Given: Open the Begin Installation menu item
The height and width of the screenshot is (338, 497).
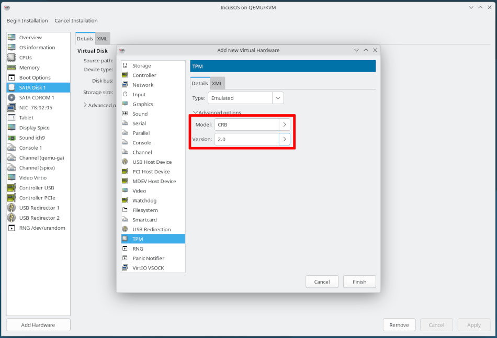Looking at the screenshot, I should coord(27,20).
